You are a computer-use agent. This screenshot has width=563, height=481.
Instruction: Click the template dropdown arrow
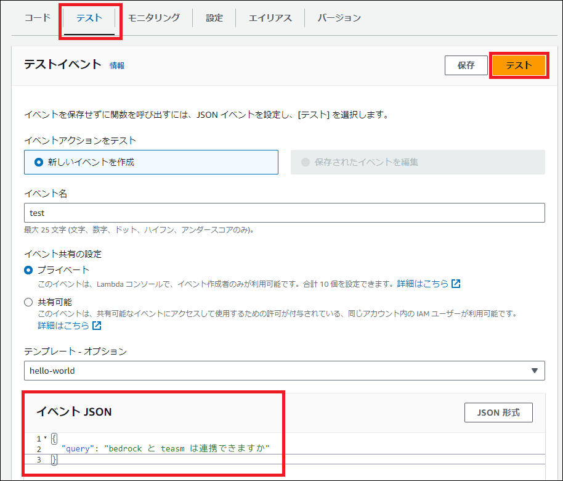(533, 371)
